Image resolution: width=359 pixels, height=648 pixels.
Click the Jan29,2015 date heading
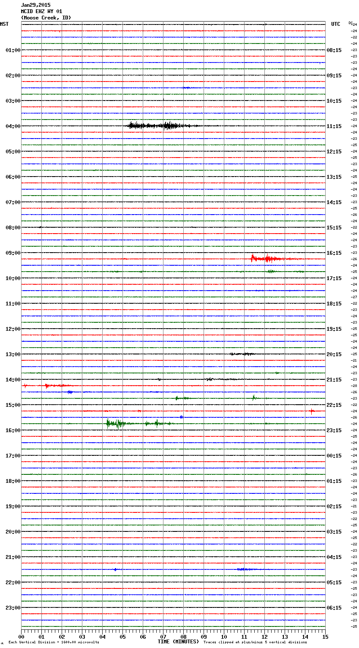35,5
